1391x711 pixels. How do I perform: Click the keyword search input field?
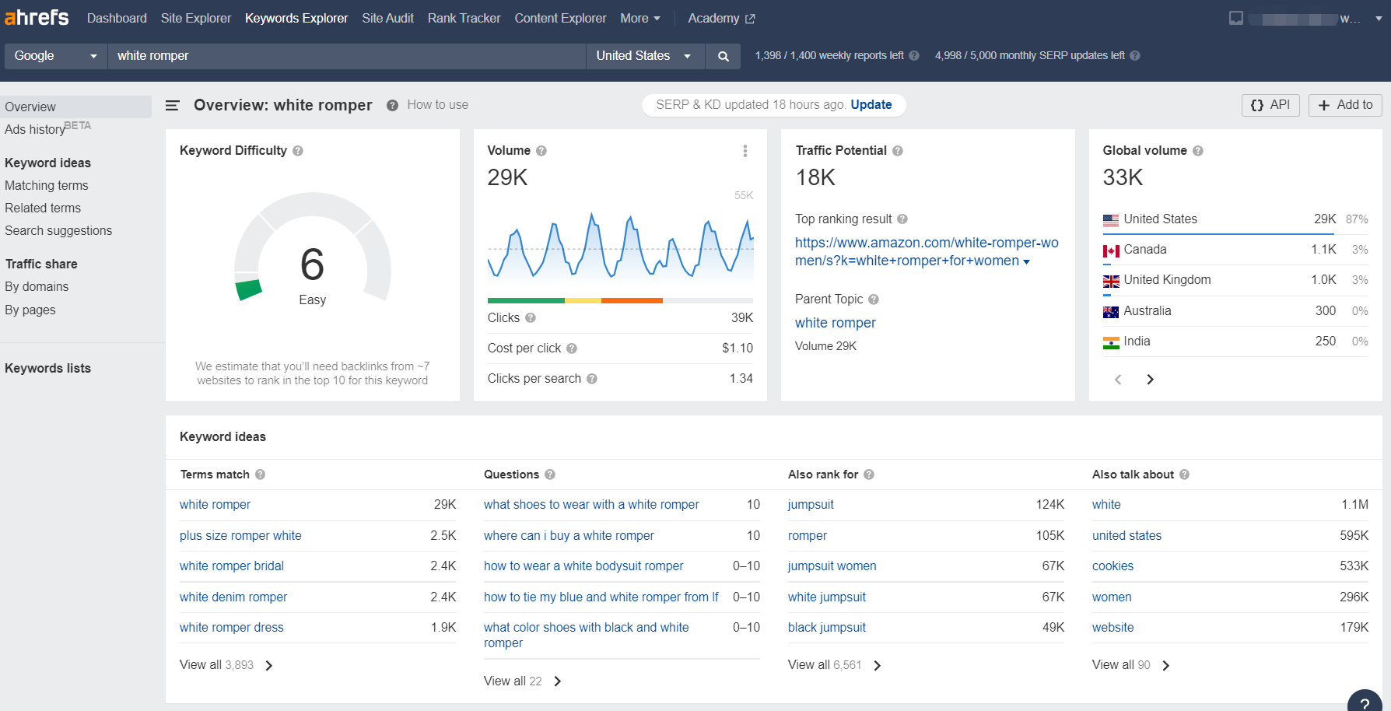click(346, 56)
